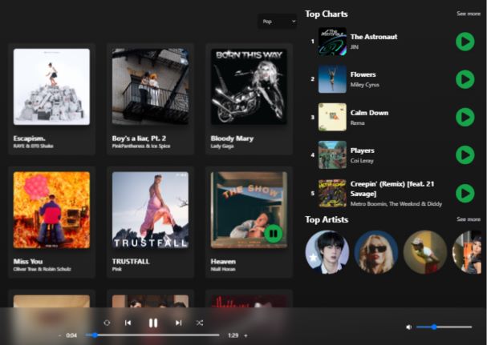The height and width of the screenshot is (345, 487).
Task: Toggle the repeat icon in player bar
Action: point(107,323)
